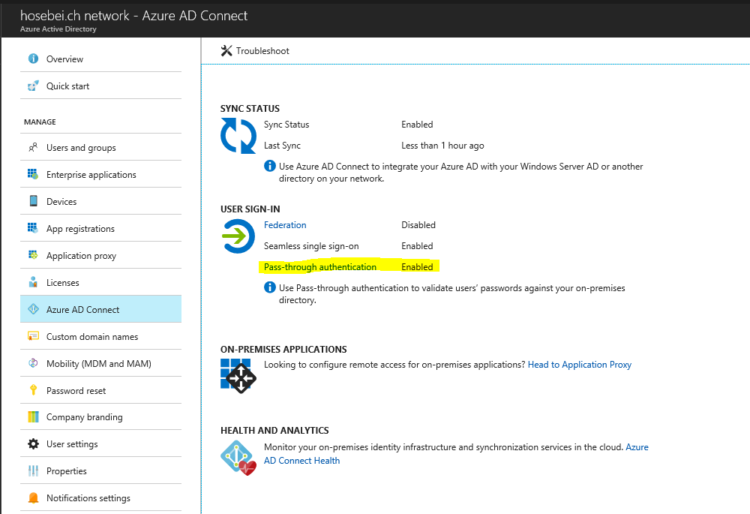Click the Notifications settings bell icon
750x514 pixels.
[33, 497]
